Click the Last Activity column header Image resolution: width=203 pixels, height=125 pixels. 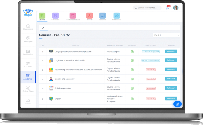[x=151, y=46]
